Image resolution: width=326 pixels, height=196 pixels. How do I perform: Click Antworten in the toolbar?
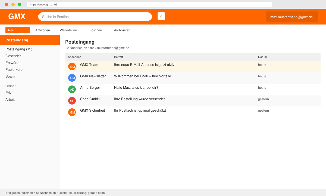pos(43,30)
